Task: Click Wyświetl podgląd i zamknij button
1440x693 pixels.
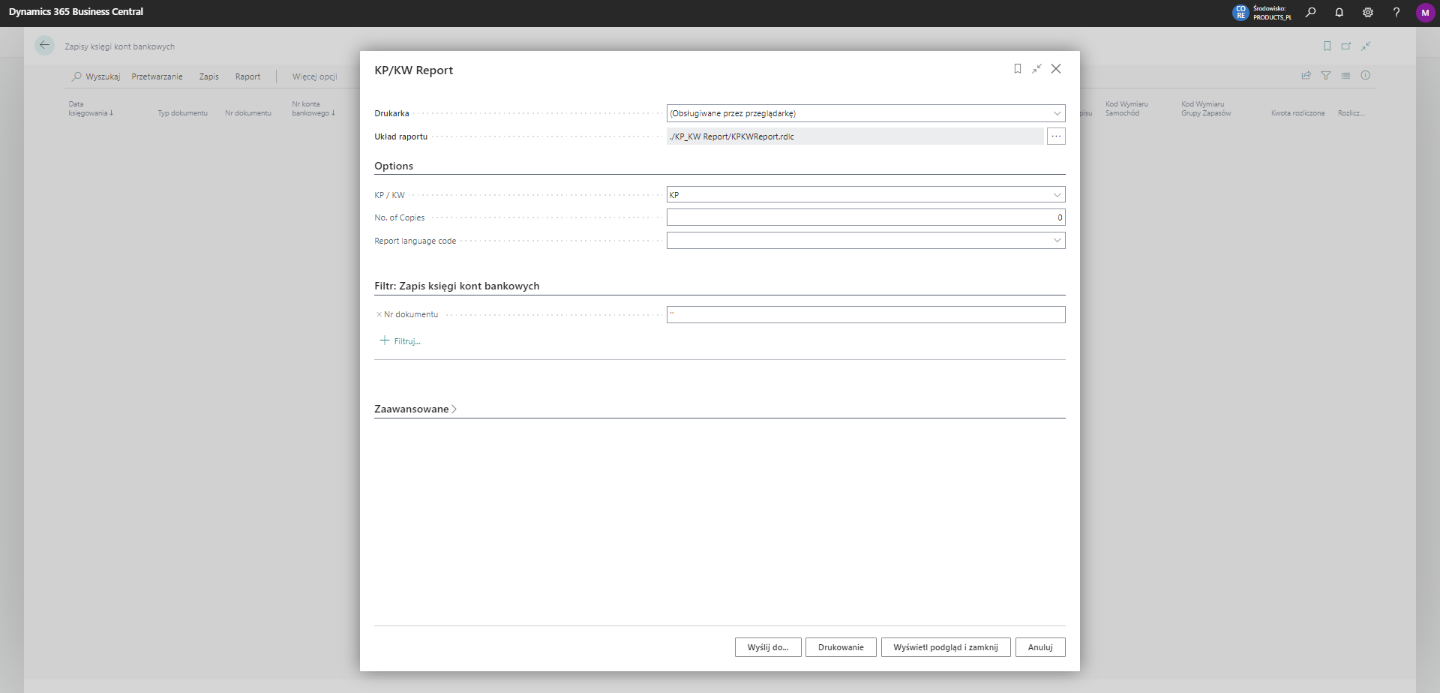Action: click(x=945, y=647)
